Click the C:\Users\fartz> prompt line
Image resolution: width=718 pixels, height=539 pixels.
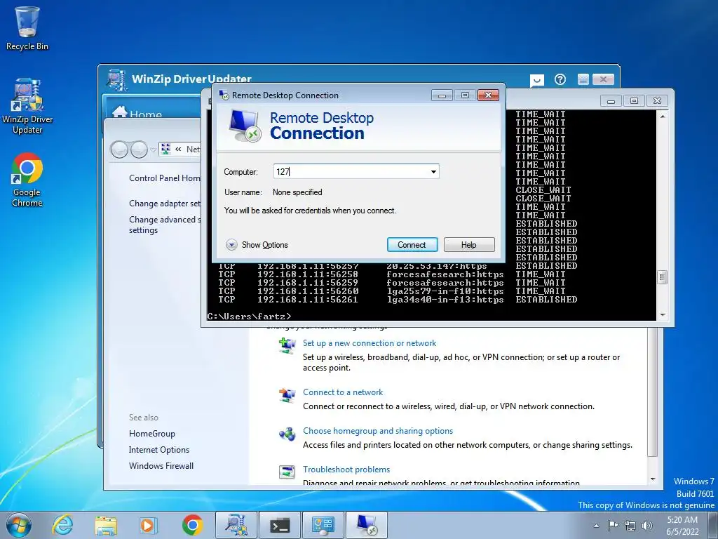[249, 317]
